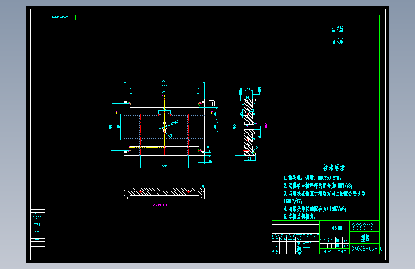Select the 29 dimension above the side view
The width and height of the screenshot is (415, 269).
[x=248, y=90]
